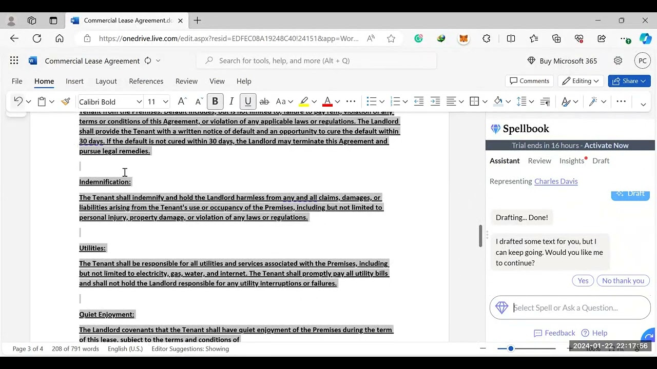Expand the ribbon with the chevron

643,104
